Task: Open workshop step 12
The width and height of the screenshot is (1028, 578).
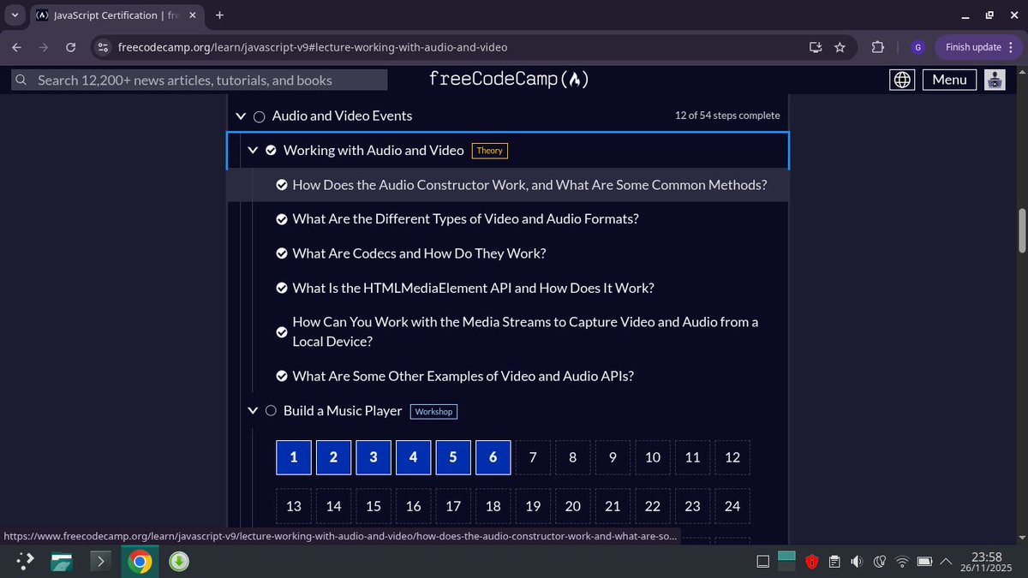Action: click(x=732, y=457)
